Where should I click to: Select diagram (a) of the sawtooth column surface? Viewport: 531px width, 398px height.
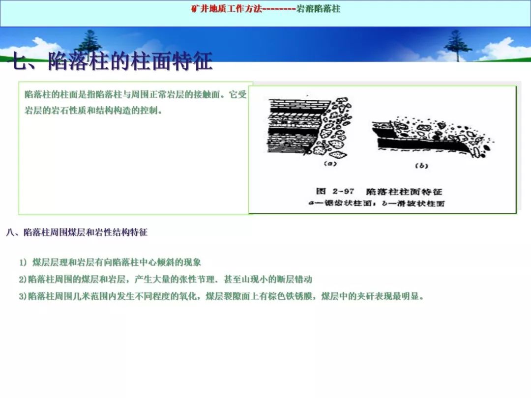tap(310, 127)
